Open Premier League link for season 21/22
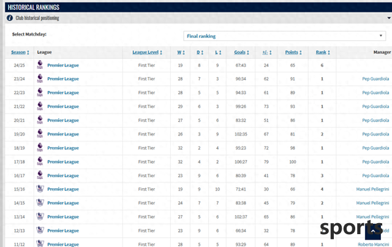The height and width of the screenshot is (247, 392). tap(63, 107)
